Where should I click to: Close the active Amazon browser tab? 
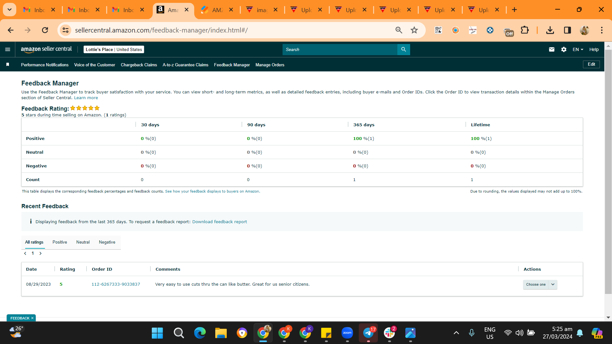[x=187, y=10]
